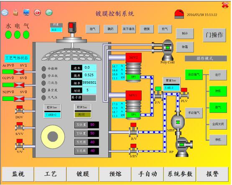Toggle the Ar gas valve
Image resolution: width=232 pixels, height=185 pixels.
(19, 72)
